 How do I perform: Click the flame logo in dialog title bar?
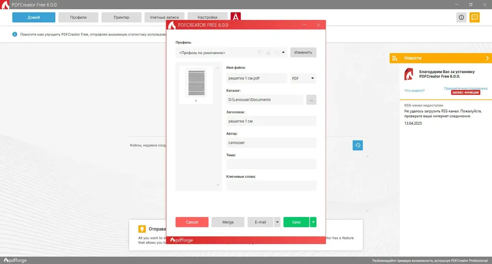point(172,26)
